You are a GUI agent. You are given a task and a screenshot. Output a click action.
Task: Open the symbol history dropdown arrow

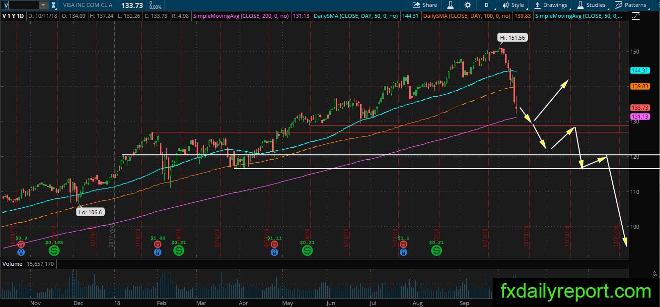point(43,5)
